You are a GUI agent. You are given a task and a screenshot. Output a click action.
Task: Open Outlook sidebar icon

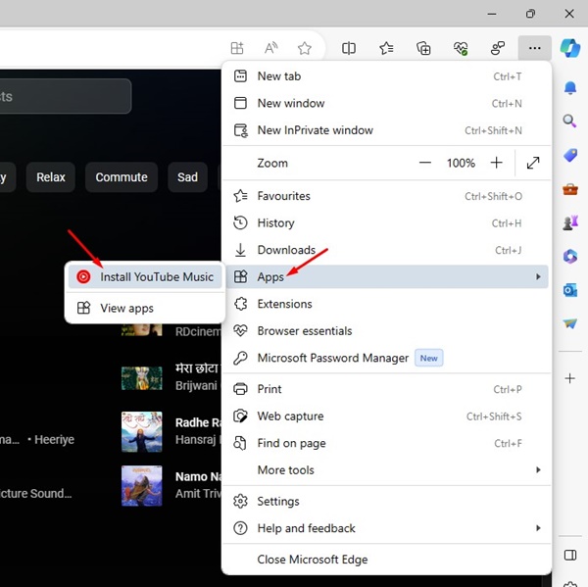coord(570,290)
